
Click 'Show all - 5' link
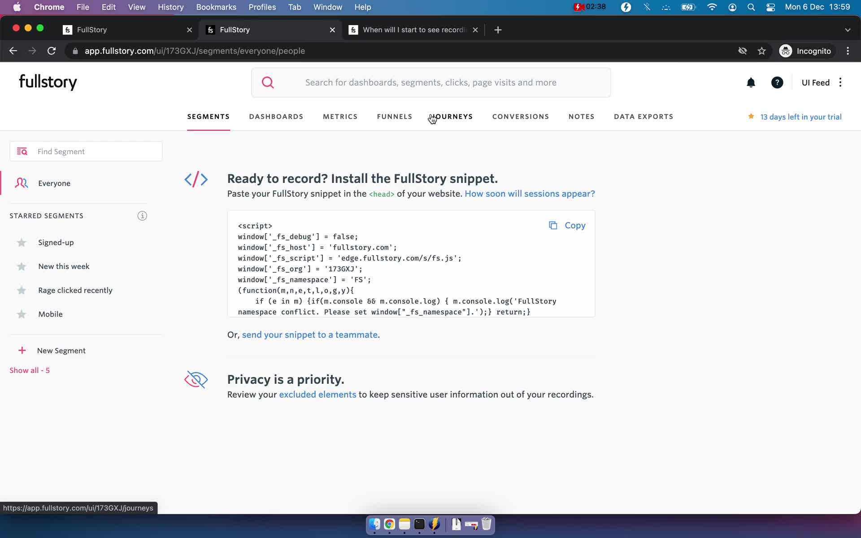[30, 370]
